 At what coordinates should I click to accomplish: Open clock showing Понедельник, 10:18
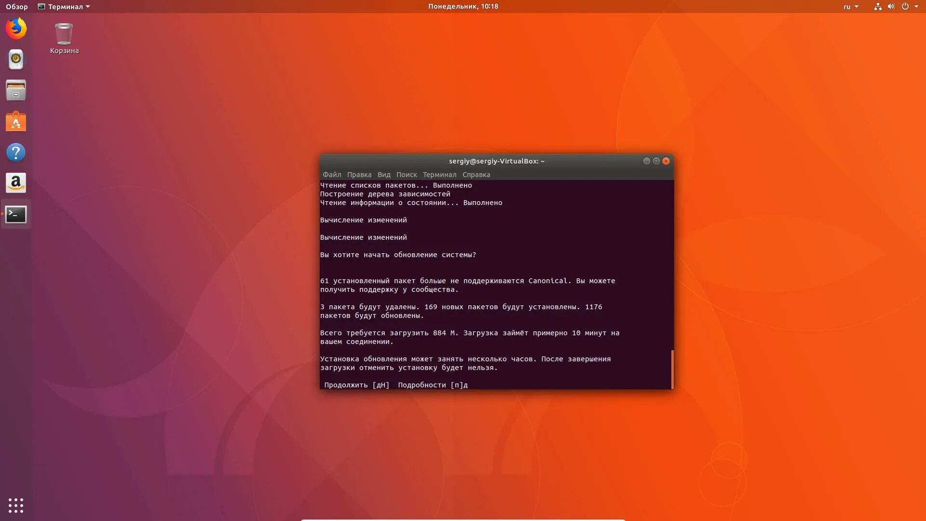463,6
